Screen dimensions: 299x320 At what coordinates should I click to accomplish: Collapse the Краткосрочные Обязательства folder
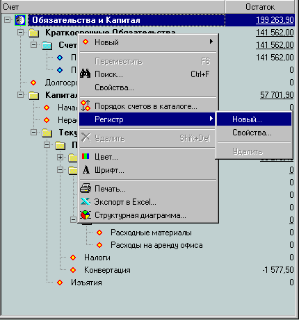[x=20, y=32]
